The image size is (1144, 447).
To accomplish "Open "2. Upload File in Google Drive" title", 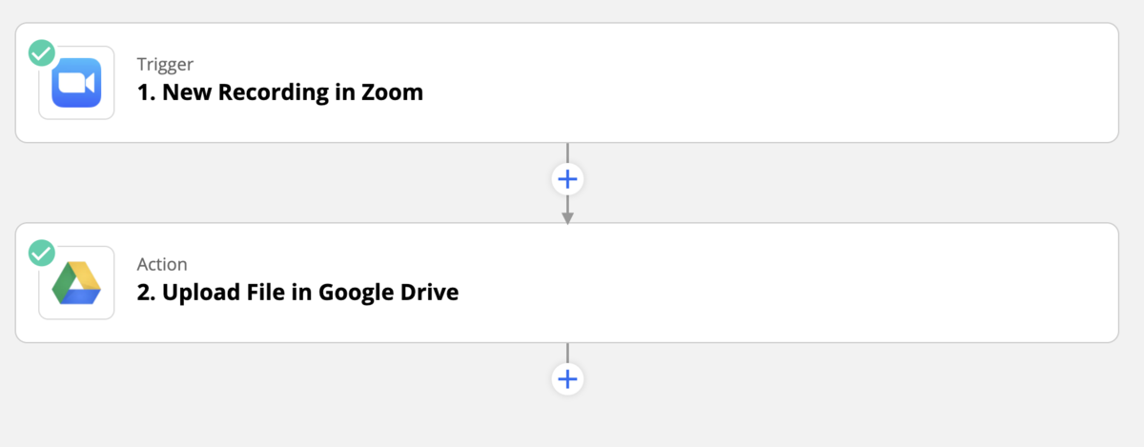I will (x=297, y=293).
